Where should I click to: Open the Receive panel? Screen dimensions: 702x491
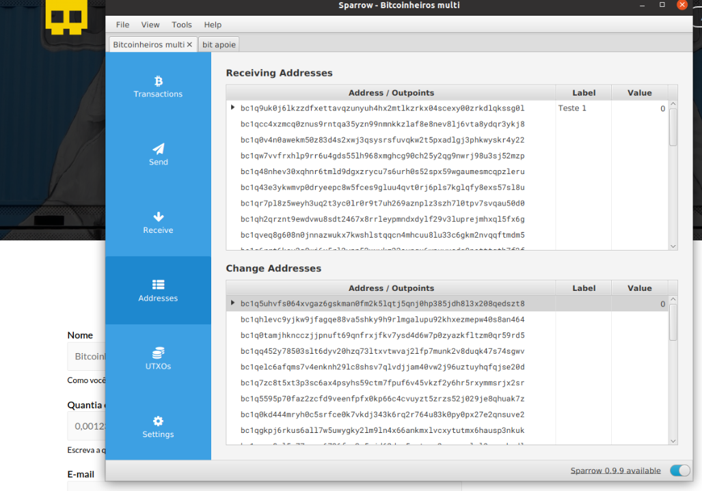(158, 223)
